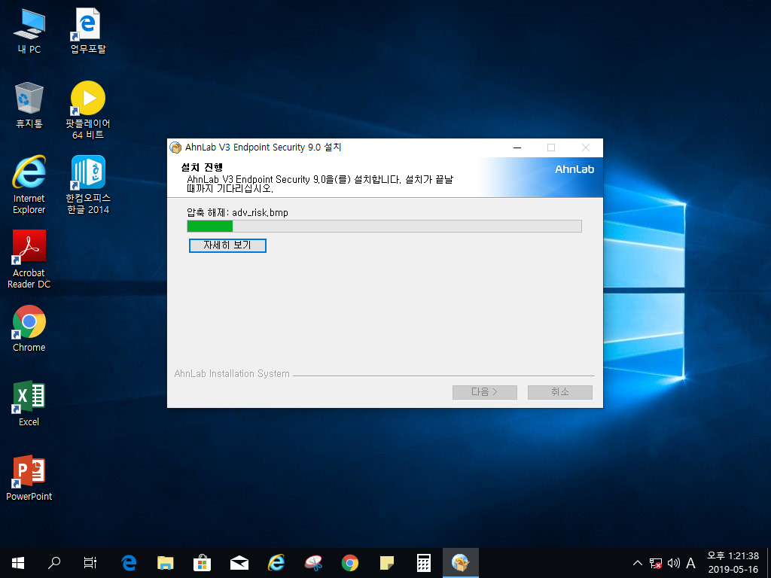Open the 업무포탈 desktop shortcut

pyautogui.click(x=88, y=32)
